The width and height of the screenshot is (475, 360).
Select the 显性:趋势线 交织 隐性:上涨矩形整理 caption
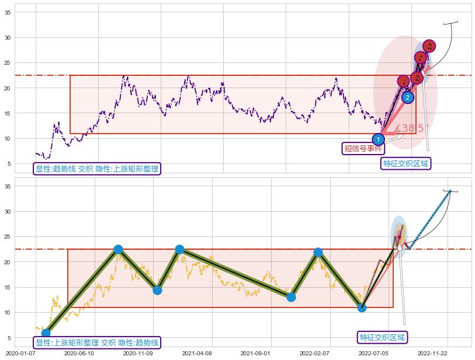click(x=97, y=169)
